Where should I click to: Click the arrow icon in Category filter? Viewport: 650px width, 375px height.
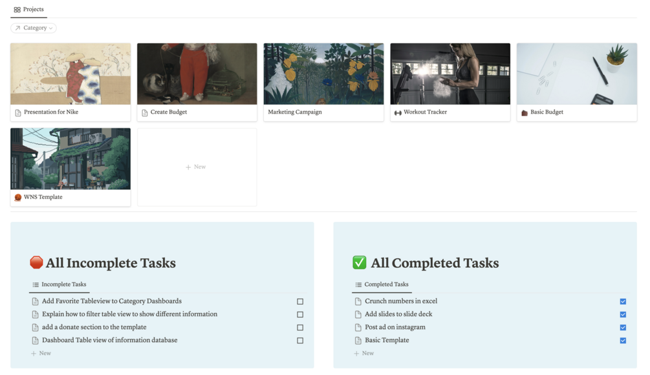click(17, 28)
